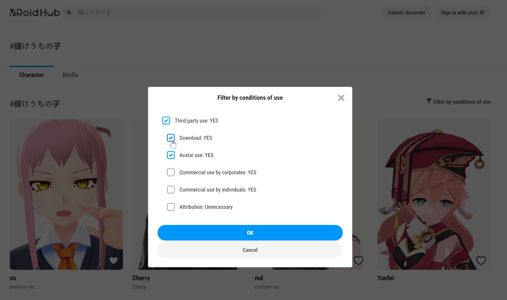Viewport: 507px width, 300px height.
Task: Click the filter funnel icon
Action: tap(429, 101)
